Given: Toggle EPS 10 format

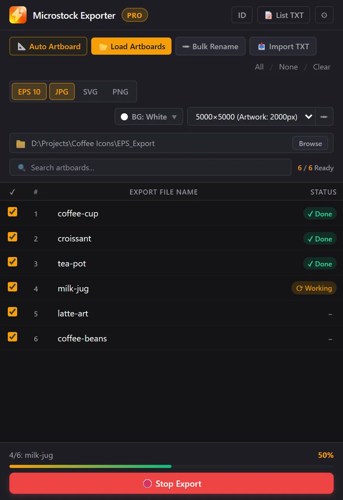Looking at the screenshot, I should pos(29,92).
